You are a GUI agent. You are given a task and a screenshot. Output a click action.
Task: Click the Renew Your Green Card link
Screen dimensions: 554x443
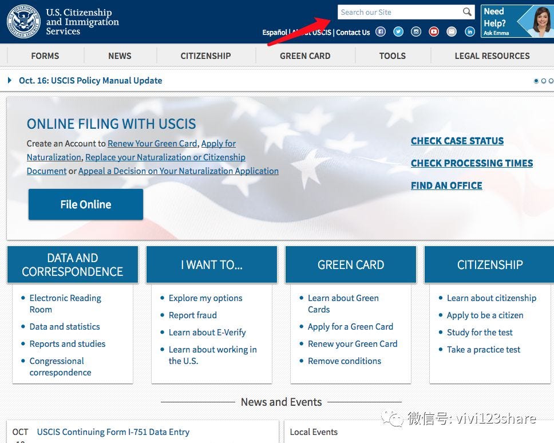click(152, 144)
